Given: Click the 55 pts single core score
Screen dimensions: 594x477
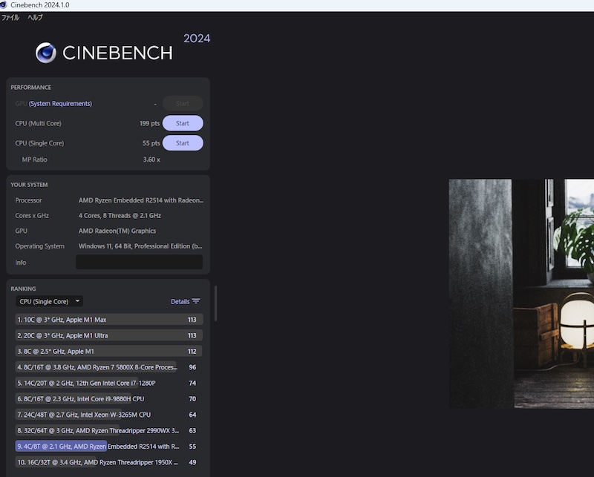Looking at the screenshot, I should point(151,143).
